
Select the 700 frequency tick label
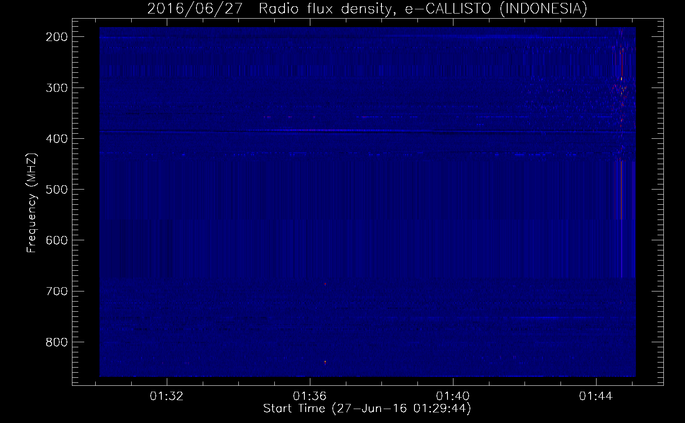coord(57,291)
